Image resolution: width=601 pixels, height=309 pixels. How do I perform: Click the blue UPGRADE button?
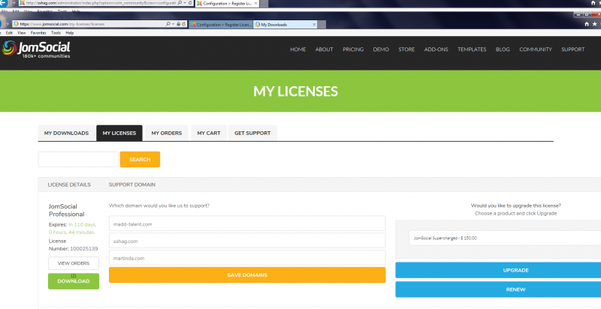point(498,270)
